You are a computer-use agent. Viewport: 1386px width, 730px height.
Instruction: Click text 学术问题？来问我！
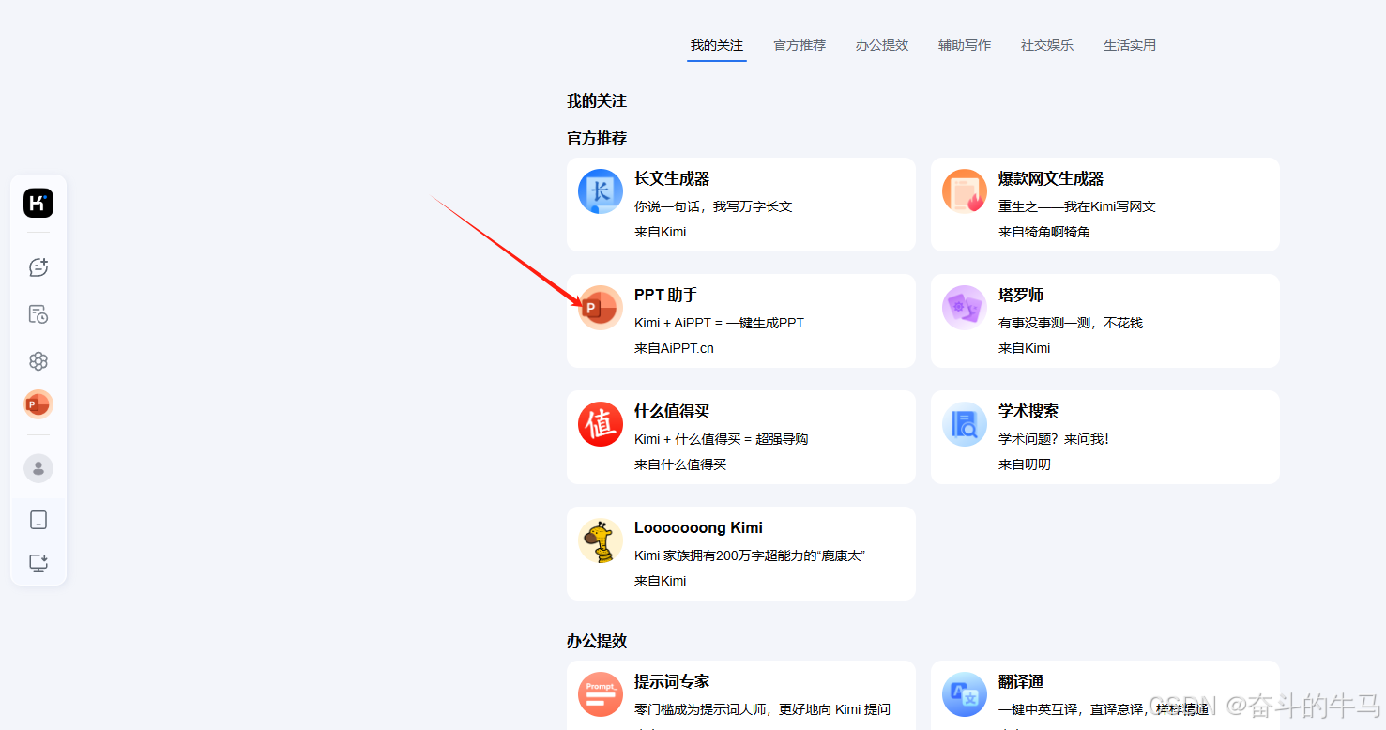point(1054,439)
